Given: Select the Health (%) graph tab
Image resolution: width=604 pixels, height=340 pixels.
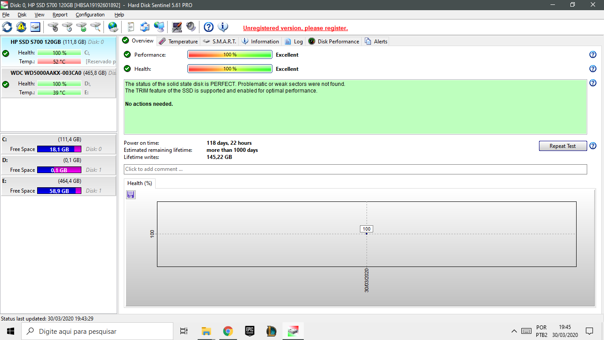Looking at the screenshot, I should point(140,183).
